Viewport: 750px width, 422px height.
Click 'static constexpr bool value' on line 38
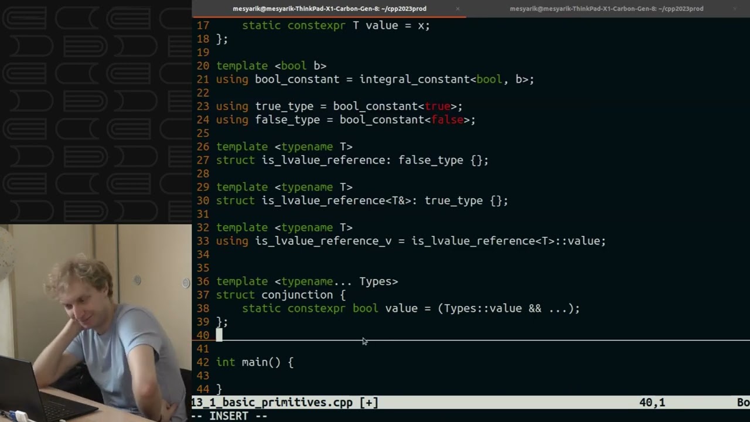(330, 308)
